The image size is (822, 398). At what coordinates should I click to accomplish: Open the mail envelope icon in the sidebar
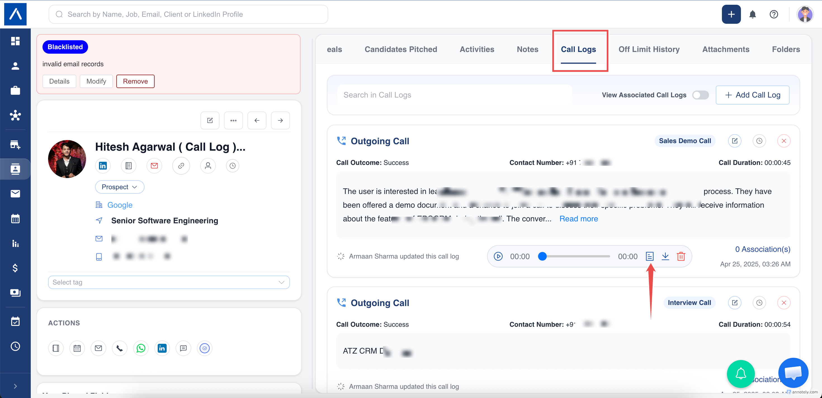pyautogui.click(x=15, y=194)
